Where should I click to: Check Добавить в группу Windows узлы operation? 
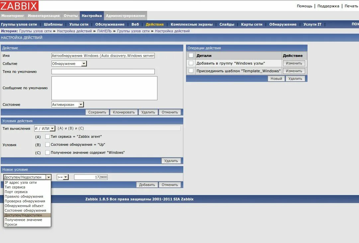coord(191,63)
